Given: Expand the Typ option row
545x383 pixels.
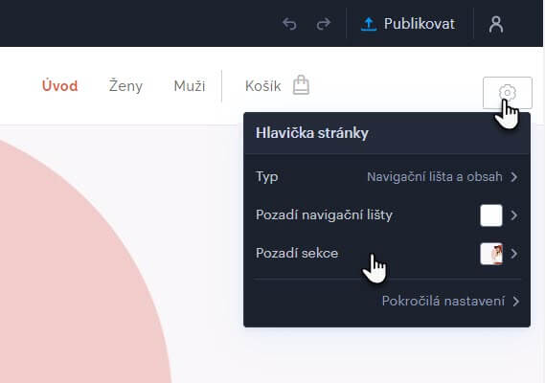Looking at the screenshot, I should [387, 177].
